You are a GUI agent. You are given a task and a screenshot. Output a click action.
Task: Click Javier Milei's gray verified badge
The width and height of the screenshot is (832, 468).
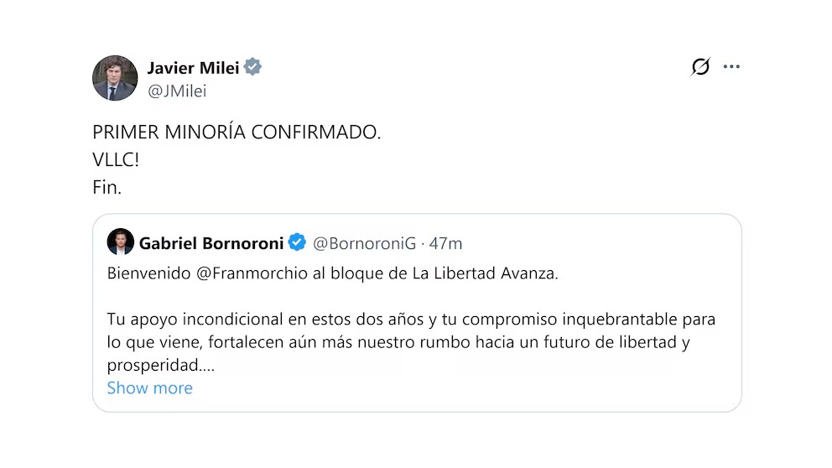[252, 68]
